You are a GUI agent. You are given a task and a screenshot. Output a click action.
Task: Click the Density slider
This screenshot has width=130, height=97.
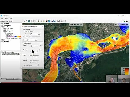(x=34, y=50)
